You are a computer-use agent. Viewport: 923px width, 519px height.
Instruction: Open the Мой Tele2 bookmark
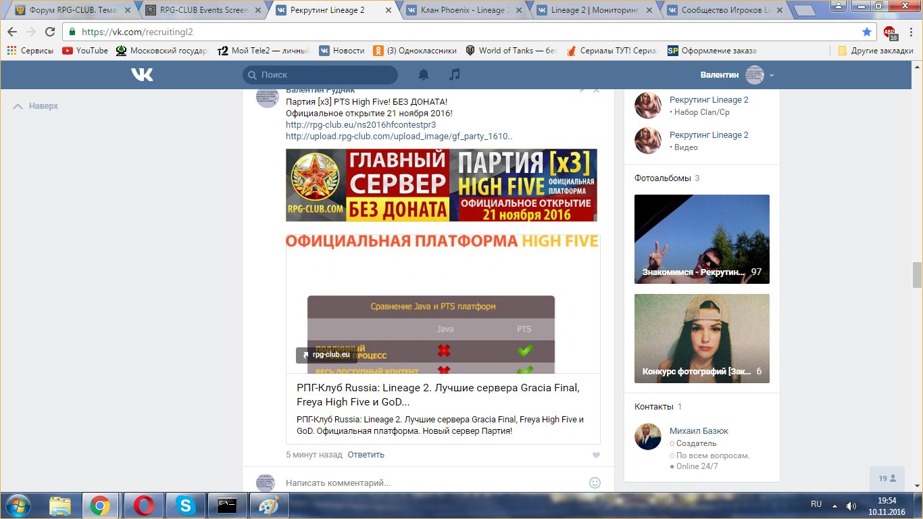264,51
